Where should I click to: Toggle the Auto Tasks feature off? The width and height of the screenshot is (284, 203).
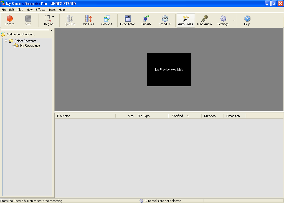[186, 20]
